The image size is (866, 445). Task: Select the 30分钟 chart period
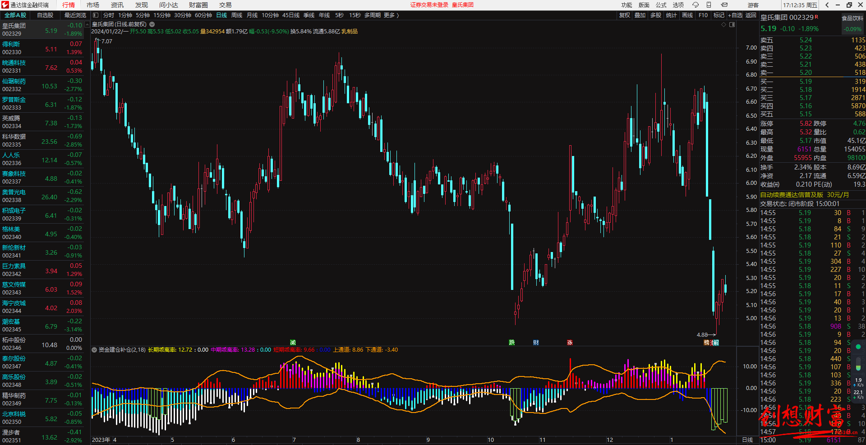click(x=183, y=15)
